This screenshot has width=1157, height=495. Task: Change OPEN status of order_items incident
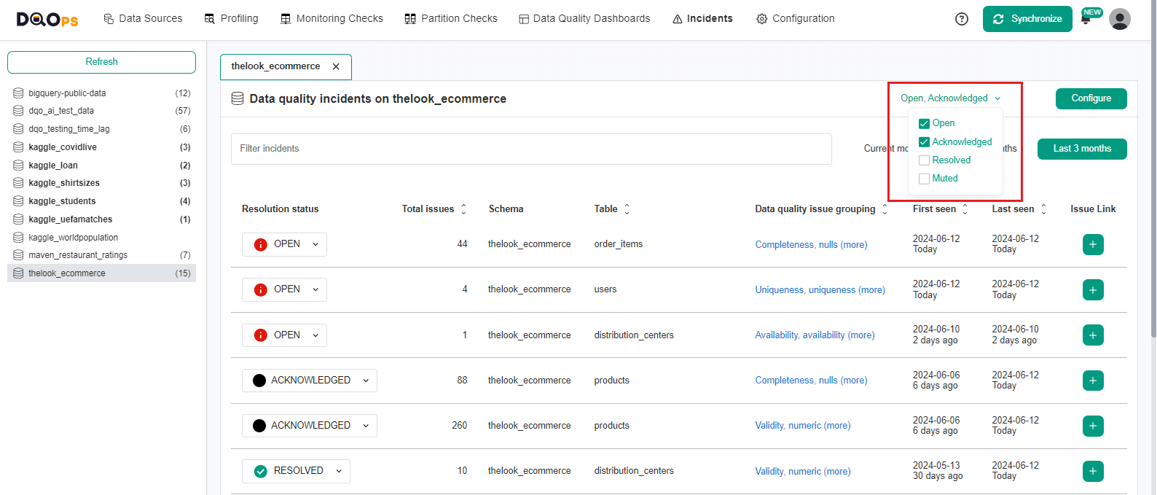(x=284, y=244)
